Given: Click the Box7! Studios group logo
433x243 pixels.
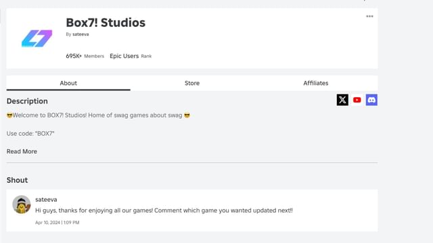Looking at the screenshot, I should (x=37, y=38).
